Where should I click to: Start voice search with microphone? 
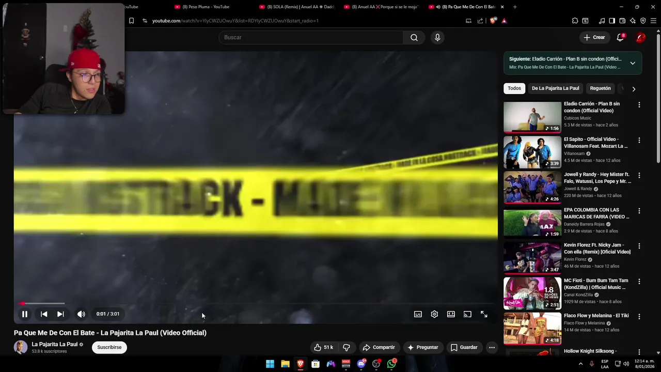437,37
